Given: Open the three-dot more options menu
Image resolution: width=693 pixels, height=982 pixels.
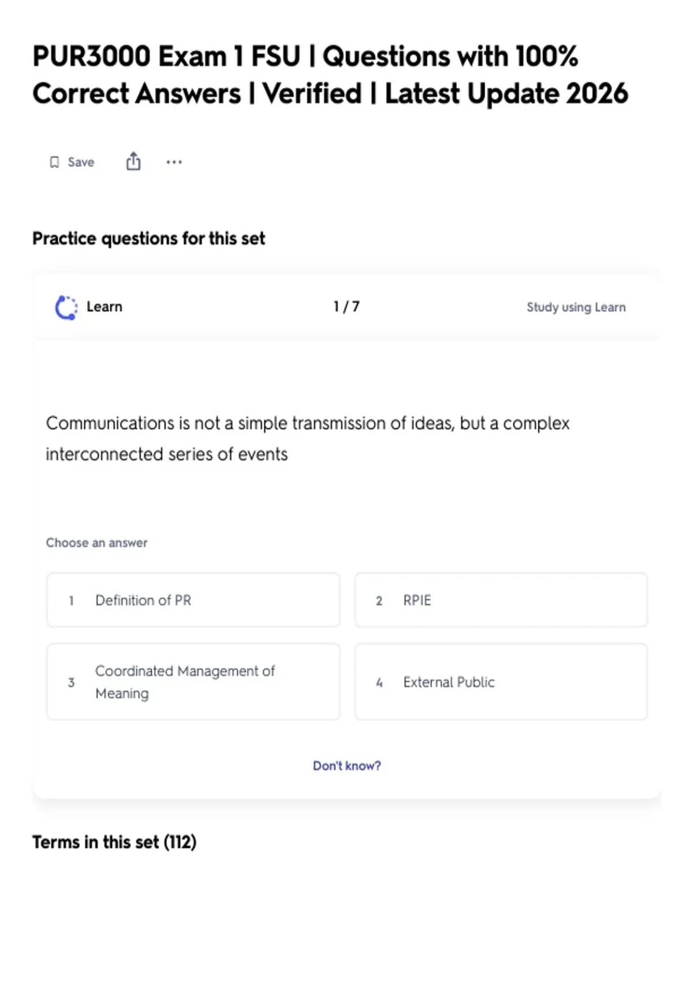Looking at the screenshot, I should pyautogui.click(x=174, y=162).
